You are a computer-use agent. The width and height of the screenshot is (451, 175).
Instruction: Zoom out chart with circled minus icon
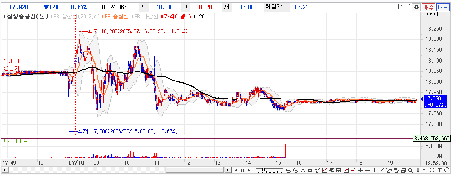click(x=288, y=170)
